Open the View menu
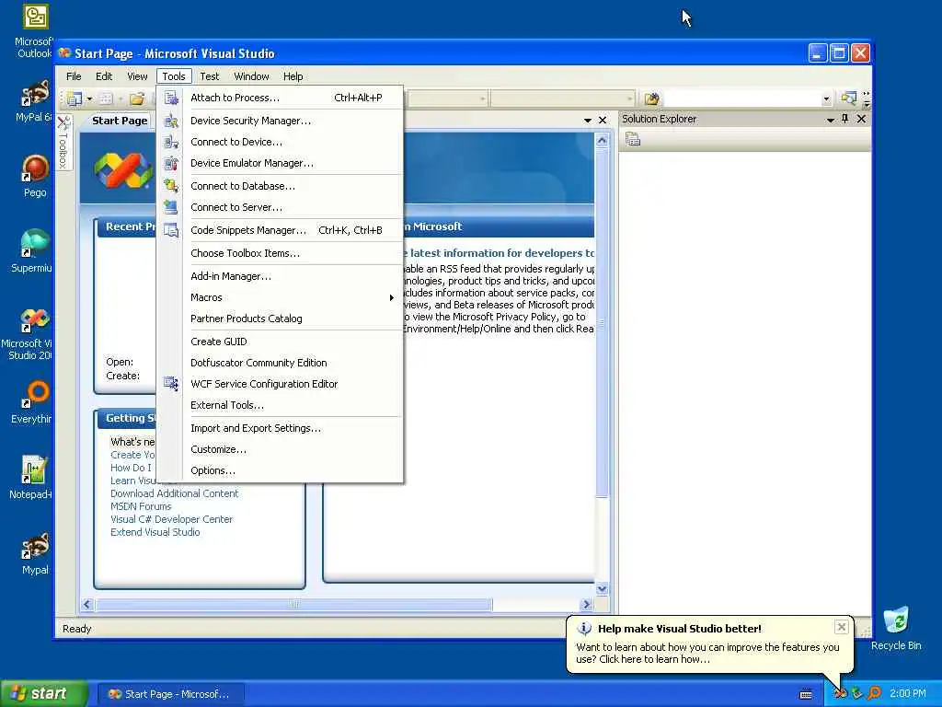Image resolution: width=942 pixels, height=707 pixels. click(x=137, y=76)
